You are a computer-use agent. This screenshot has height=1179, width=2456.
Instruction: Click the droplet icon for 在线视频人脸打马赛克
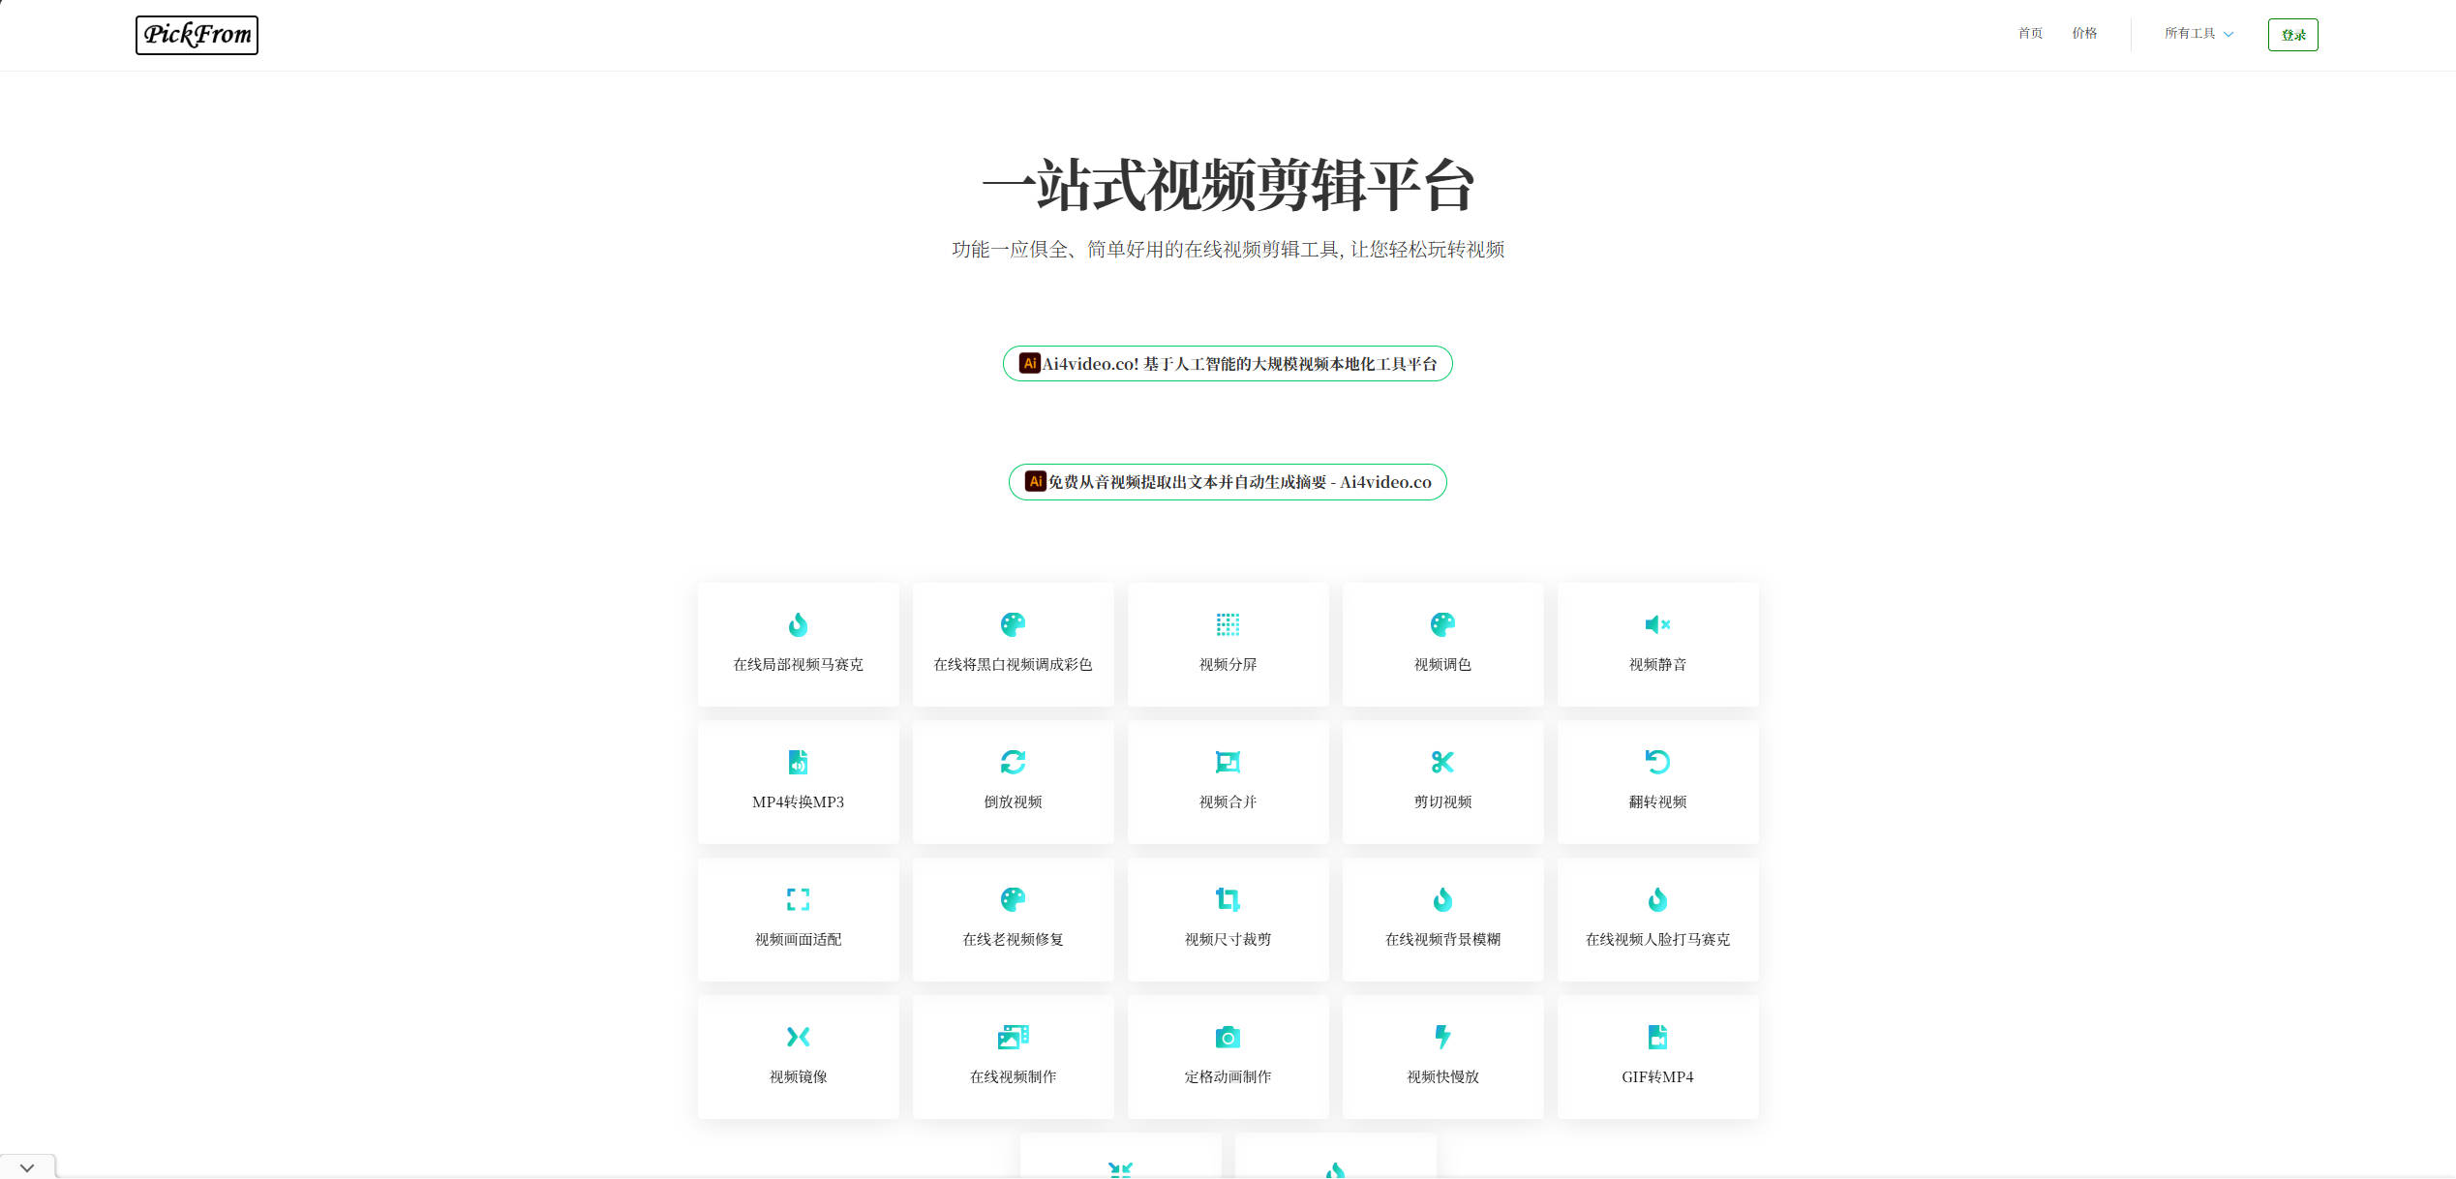[1657, 899]
